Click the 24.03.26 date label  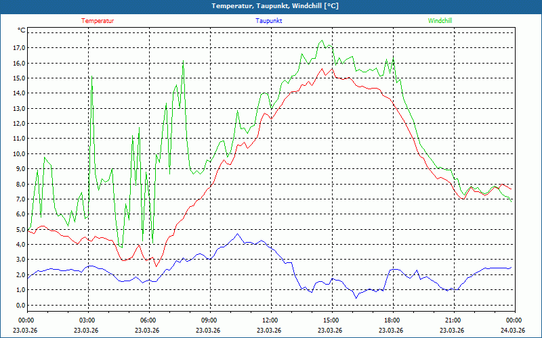coord(514,330)
